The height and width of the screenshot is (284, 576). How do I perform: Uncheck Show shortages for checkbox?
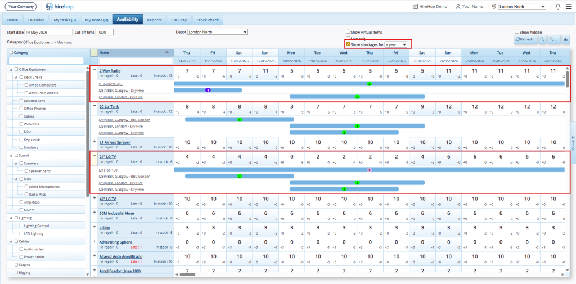[348, 44]
